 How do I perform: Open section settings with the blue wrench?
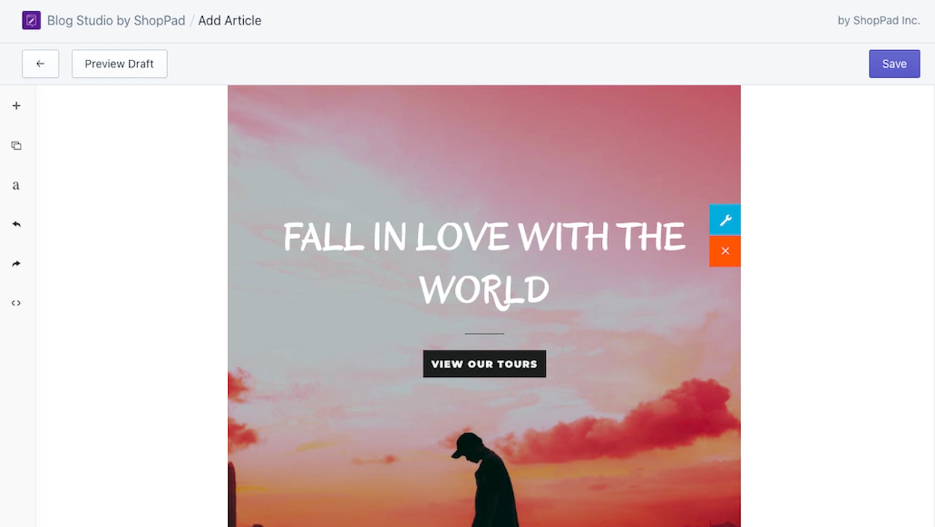725,220
